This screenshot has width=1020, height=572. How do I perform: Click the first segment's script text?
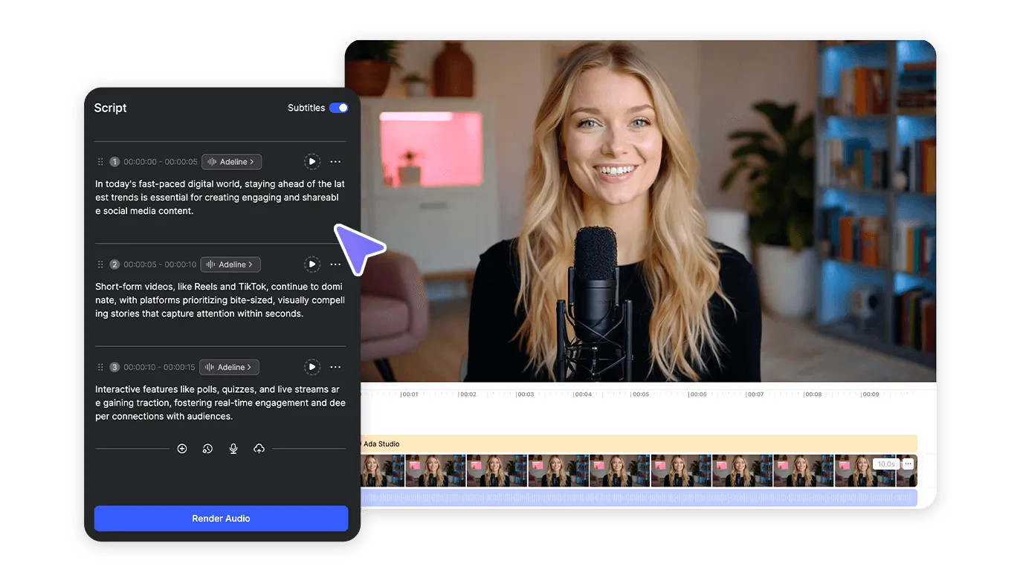click(219, 198)
